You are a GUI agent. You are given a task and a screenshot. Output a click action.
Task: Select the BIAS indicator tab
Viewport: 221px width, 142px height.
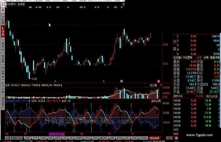(x=58, y=138)
